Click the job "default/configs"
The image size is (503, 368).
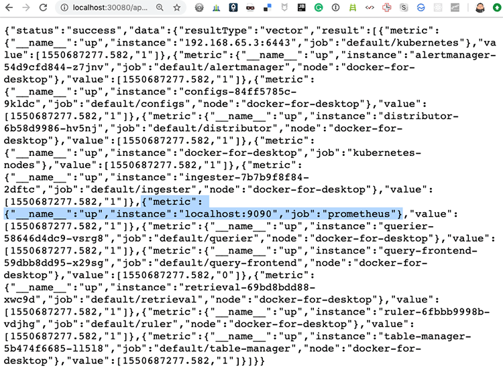tap(137, 104)
